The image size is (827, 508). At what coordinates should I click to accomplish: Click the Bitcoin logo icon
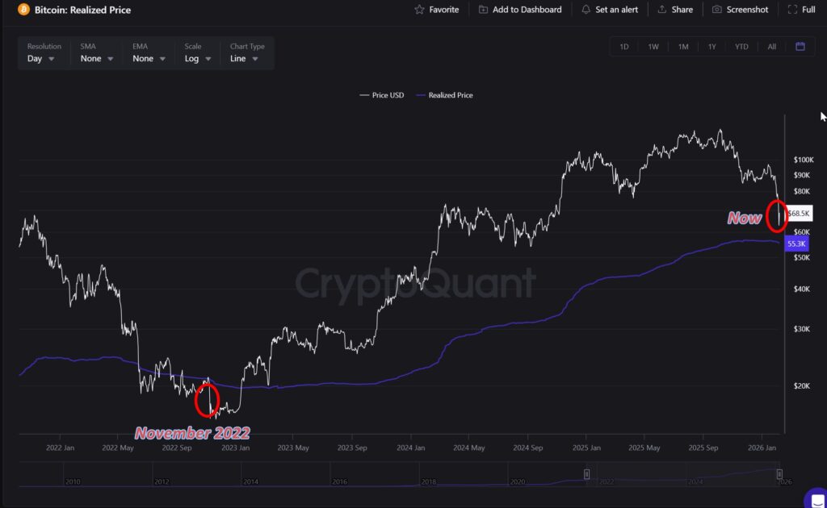pos(23,10)
